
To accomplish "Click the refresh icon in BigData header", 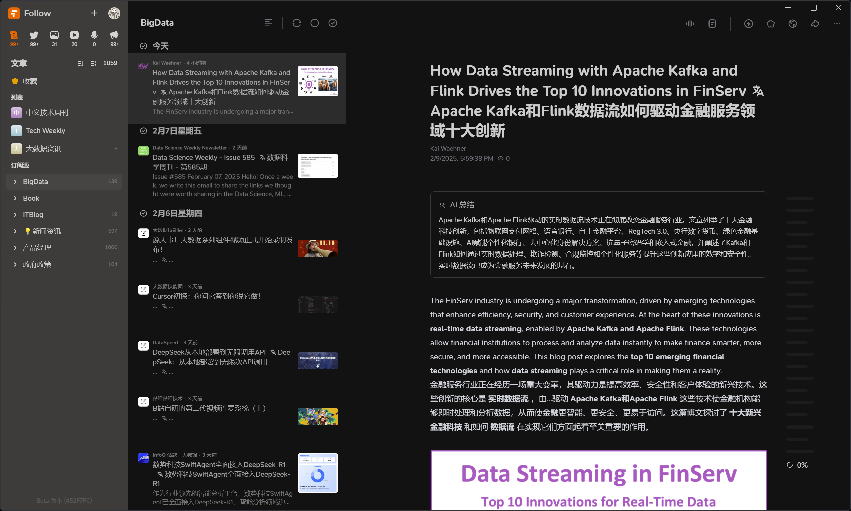I will coord(296,23).
